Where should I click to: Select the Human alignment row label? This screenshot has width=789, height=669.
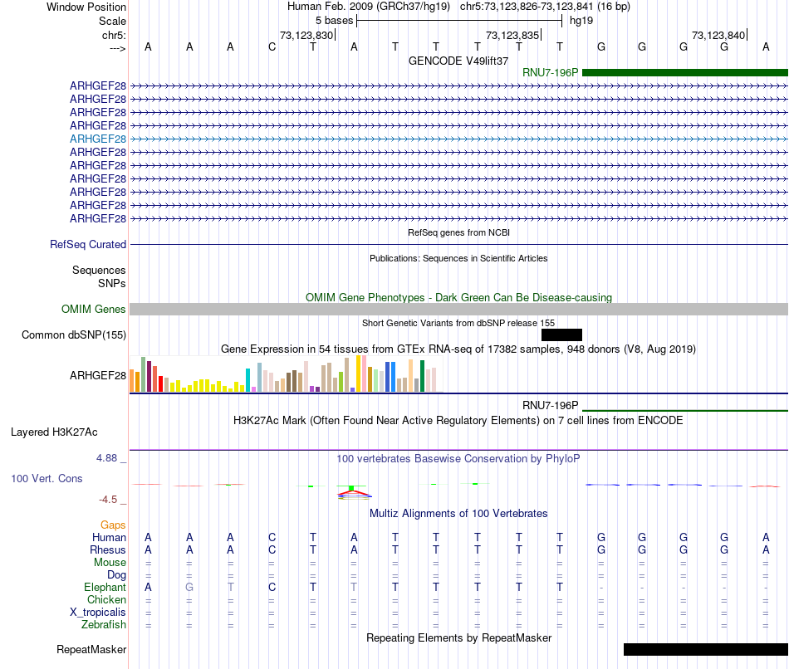tap(109, 538)
